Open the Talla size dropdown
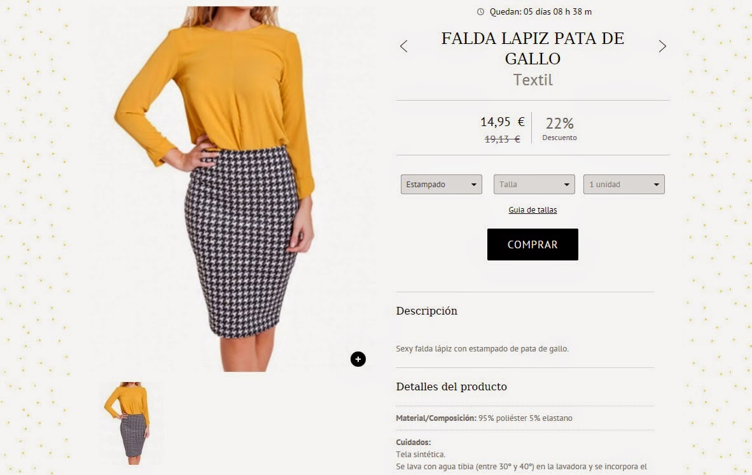 click(534, 184)
